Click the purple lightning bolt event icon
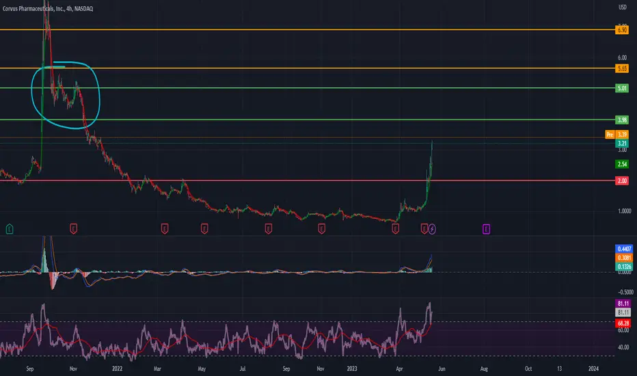This screenshot has width=637, height=376. tap(432, 229)
